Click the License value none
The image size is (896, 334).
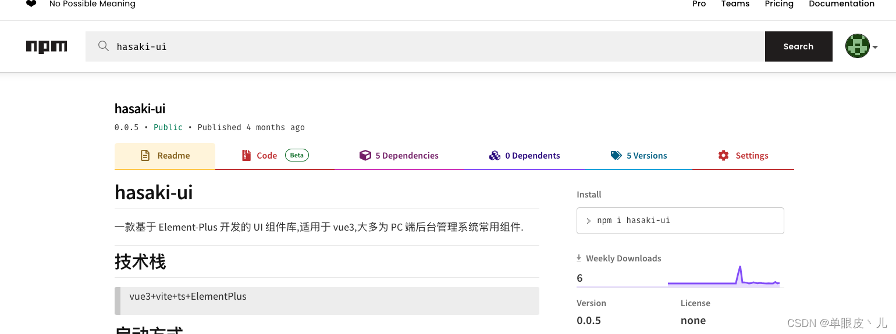693,321
